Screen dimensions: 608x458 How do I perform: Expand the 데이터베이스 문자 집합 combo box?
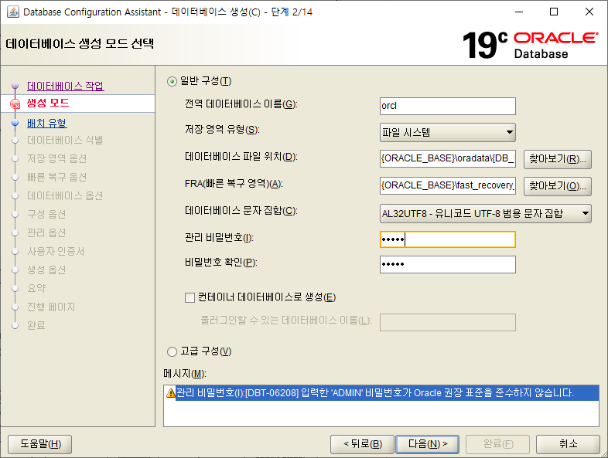[x=486, y=214]
